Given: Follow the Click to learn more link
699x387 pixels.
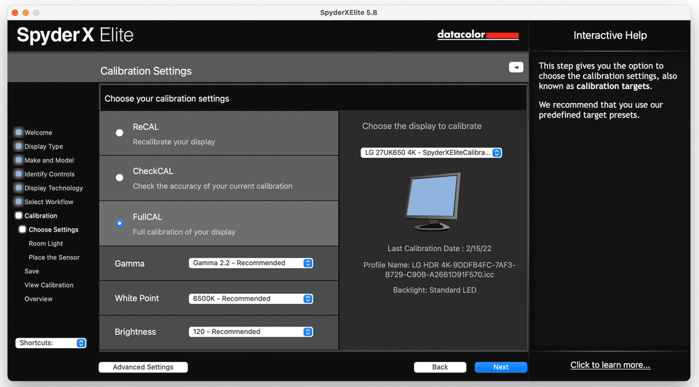Looking at the screenshot, I should point(610,364).
